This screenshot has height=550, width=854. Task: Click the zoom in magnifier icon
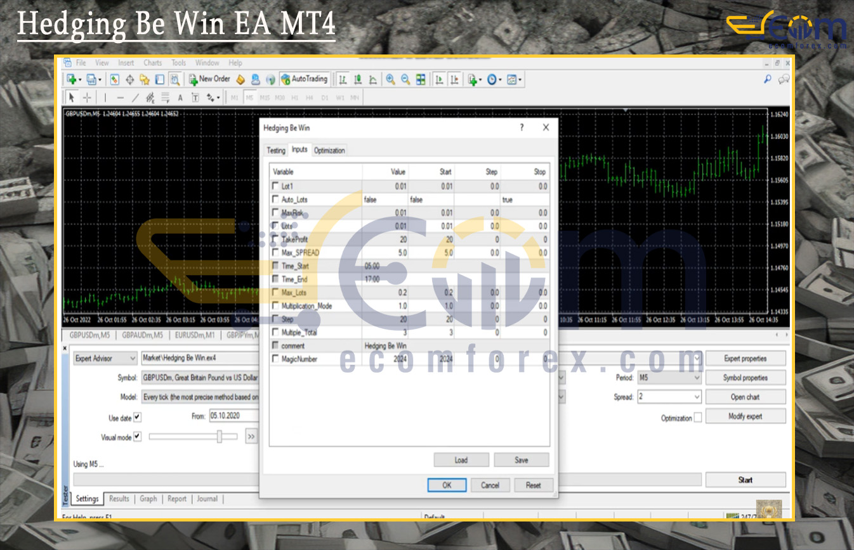click(390, 79)
